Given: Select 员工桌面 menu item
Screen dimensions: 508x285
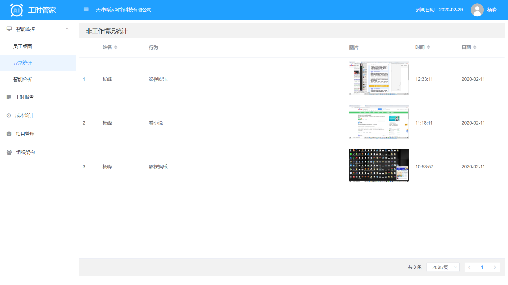Looking at the screenshot, I should coord(22,46).
